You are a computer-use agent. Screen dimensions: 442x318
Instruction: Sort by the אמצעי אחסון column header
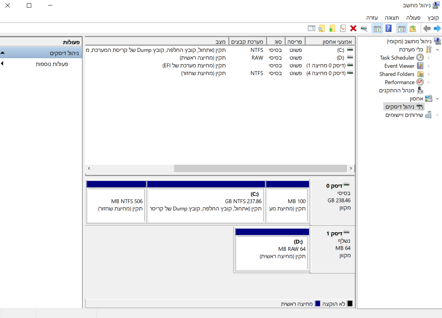click(x=330, y=41)
